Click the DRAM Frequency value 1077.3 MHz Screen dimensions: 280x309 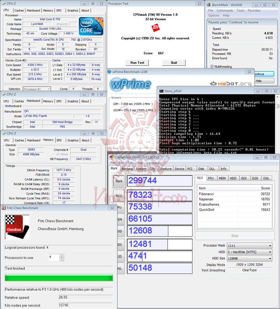(64, 170)
